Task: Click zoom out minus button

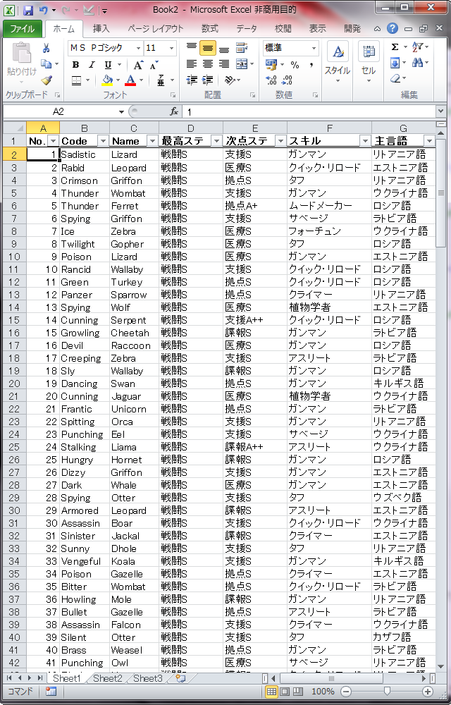Action: [x=345, y=692]
